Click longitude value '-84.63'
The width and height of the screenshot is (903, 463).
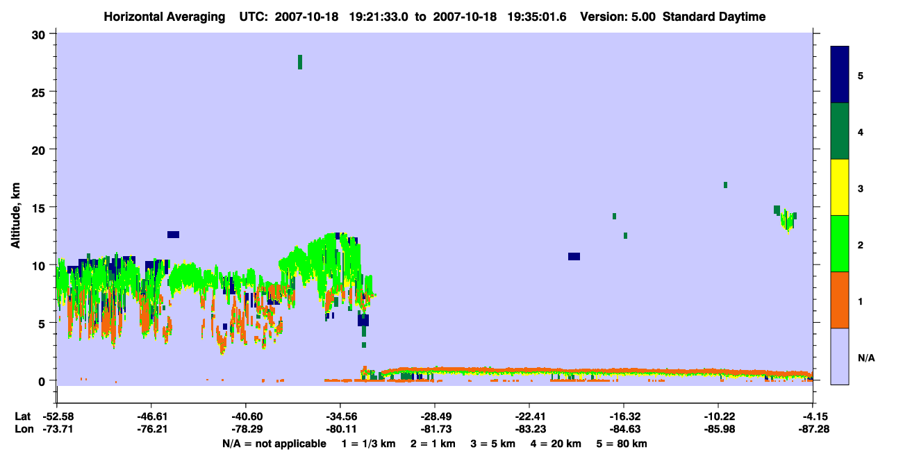(624, 429)
